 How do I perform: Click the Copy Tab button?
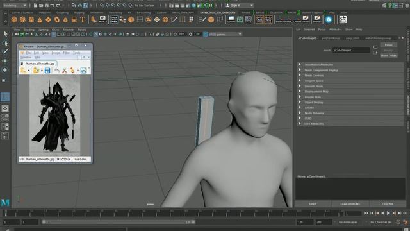click(388, 204)
